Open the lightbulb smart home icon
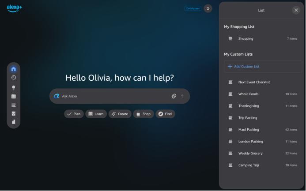This screenshot has height=191, width=306. (x=14, y=87)
